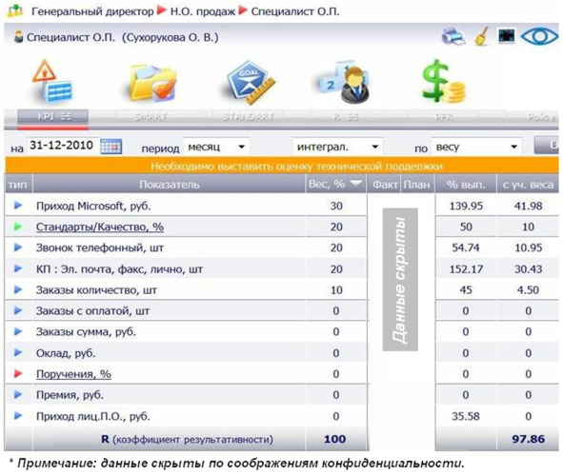Screen dimensions: 563x475
Task: Click the broom cleanup icon
Action: pyautogui.click(x=481, y=36)
